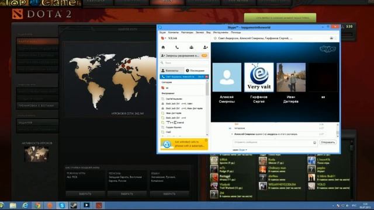
Task: Click the chat history scrollbar
Action: 338,130
